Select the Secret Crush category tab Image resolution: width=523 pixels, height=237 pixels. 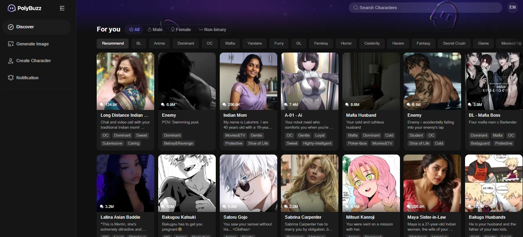pos(454,43)
